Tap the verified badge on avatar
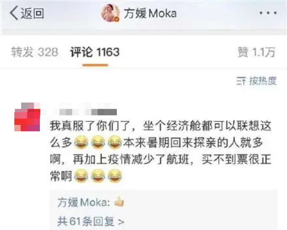Image resolution: width=287 pixels, height=230 pixels. (x=117, y=19)
